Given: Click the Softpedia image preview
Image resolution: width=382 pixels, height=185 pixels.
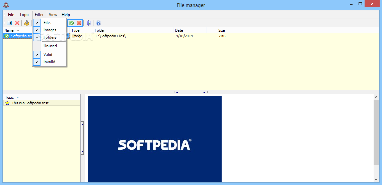Looking at the screenshot, I should (155, 139).
